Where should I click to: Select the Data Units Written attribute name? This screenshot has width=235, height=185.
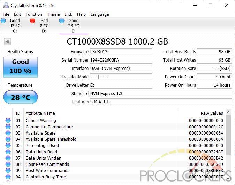pyautogui.click(x=44, y=158)
